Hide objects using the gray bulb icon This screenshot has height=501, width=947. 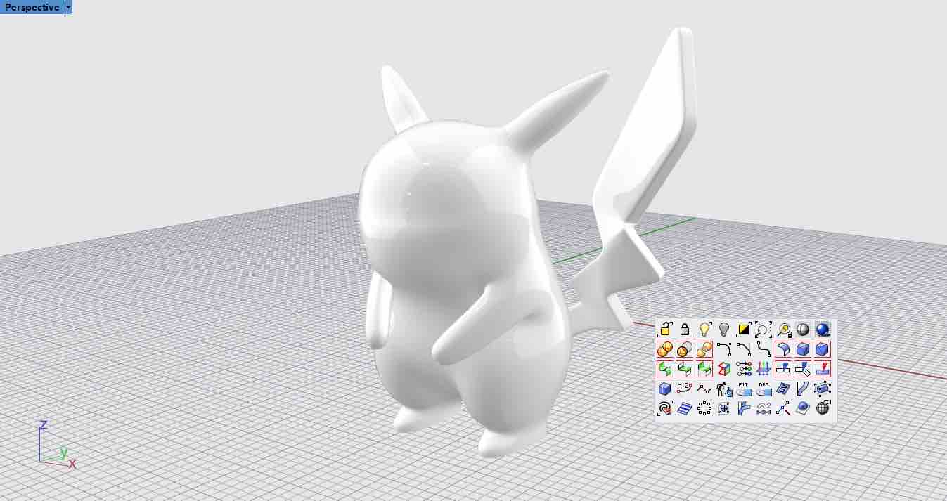point(722,330)
